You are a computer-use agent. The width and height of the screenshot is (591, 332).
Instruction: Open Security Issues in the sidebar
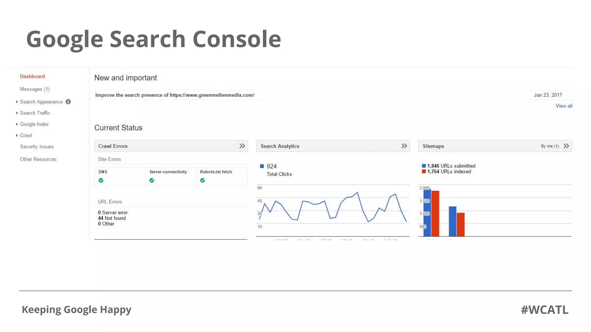[37, 147]
